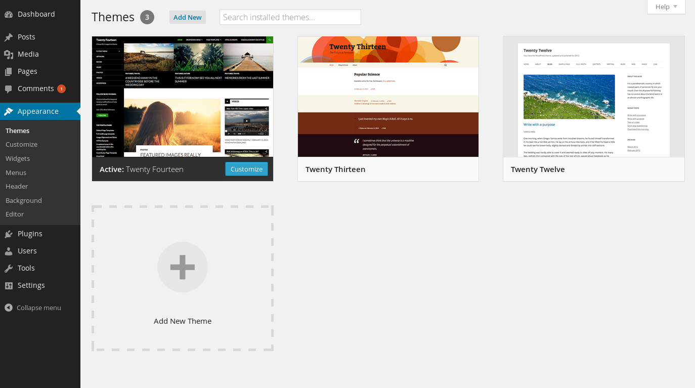Select the Twenty Fourteen theme screenshot

coord(183,97)
